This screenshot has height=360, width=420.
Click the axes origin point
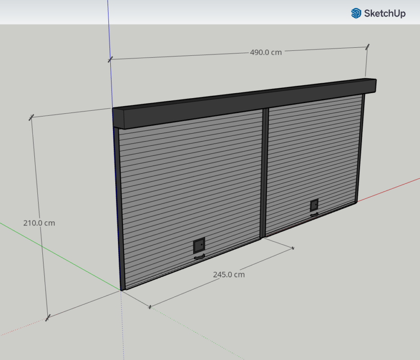(122, 291)
